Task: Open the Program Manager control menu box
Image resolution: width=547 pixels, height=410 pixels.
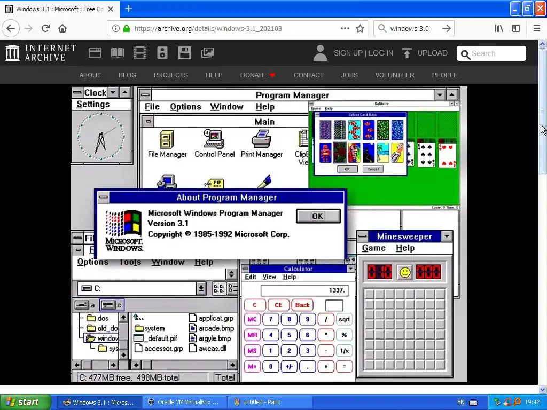Action: (x=145, y=95)
